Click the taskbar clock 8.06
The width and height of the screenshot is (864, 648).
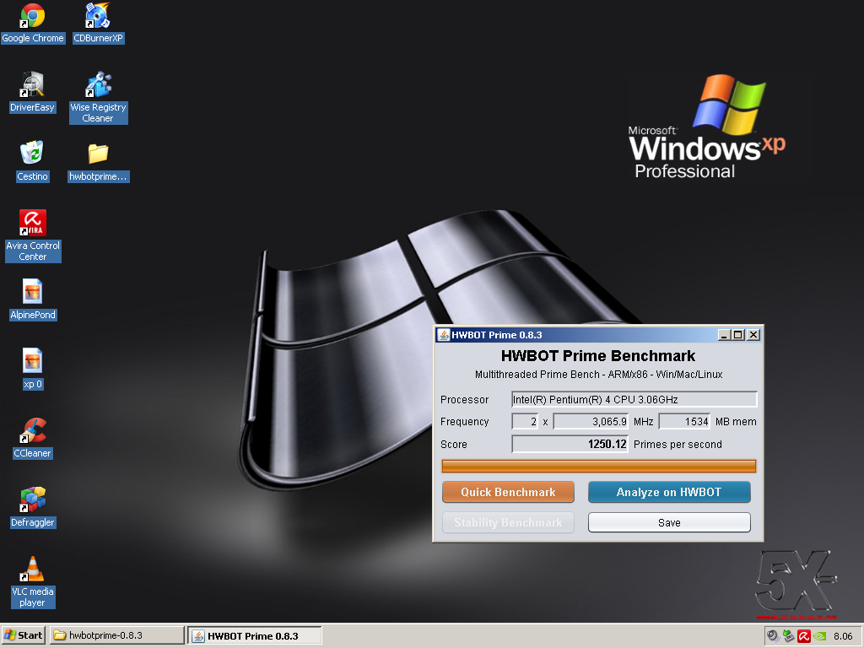(x=843, y=636)
